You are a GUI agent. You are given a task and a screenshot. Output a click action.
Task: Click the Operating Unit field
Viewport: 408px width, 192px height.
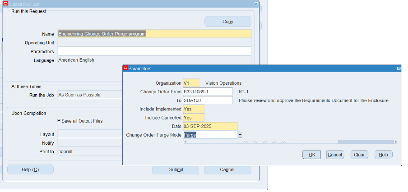(x=154, y=43)
